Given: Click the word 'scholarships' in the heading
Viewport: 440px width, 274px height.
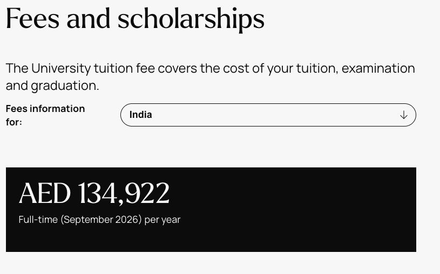Looking at the screenshot, I should coord(191,19).
